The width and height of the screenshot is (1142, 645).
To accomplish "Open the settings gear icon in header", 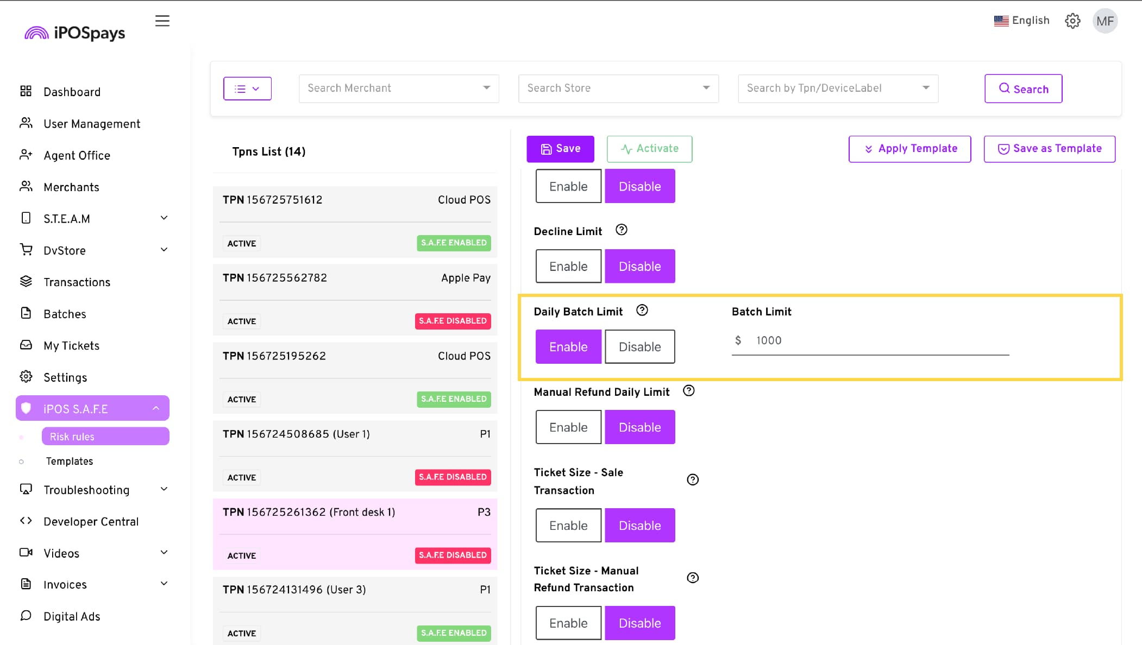I will 1072,21.
